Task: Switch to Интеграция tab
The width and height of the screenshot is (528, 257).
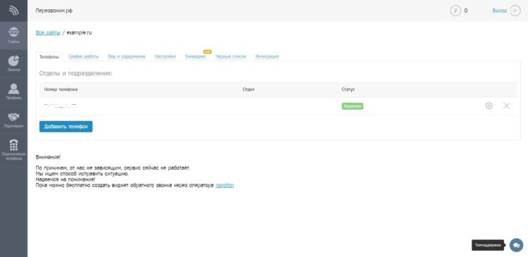Action: tap(267, 56)
